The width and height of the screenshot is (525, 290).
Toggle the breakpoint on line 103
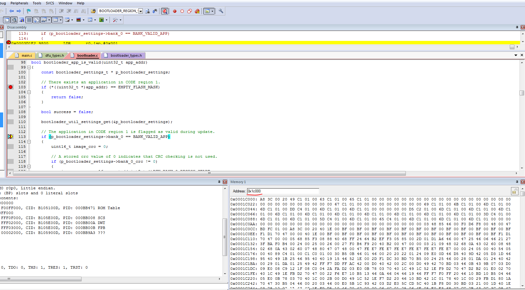point(11,87)
